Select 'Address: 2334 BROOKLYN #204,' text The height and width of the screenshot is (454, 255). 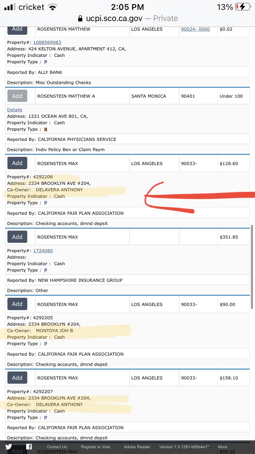pyautogui.click(x=44, y=324)
